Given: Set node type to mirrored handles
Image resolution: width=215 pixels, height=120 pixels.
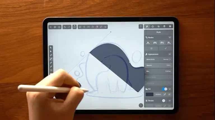Looking at the screenshot, I should [155, 43].
